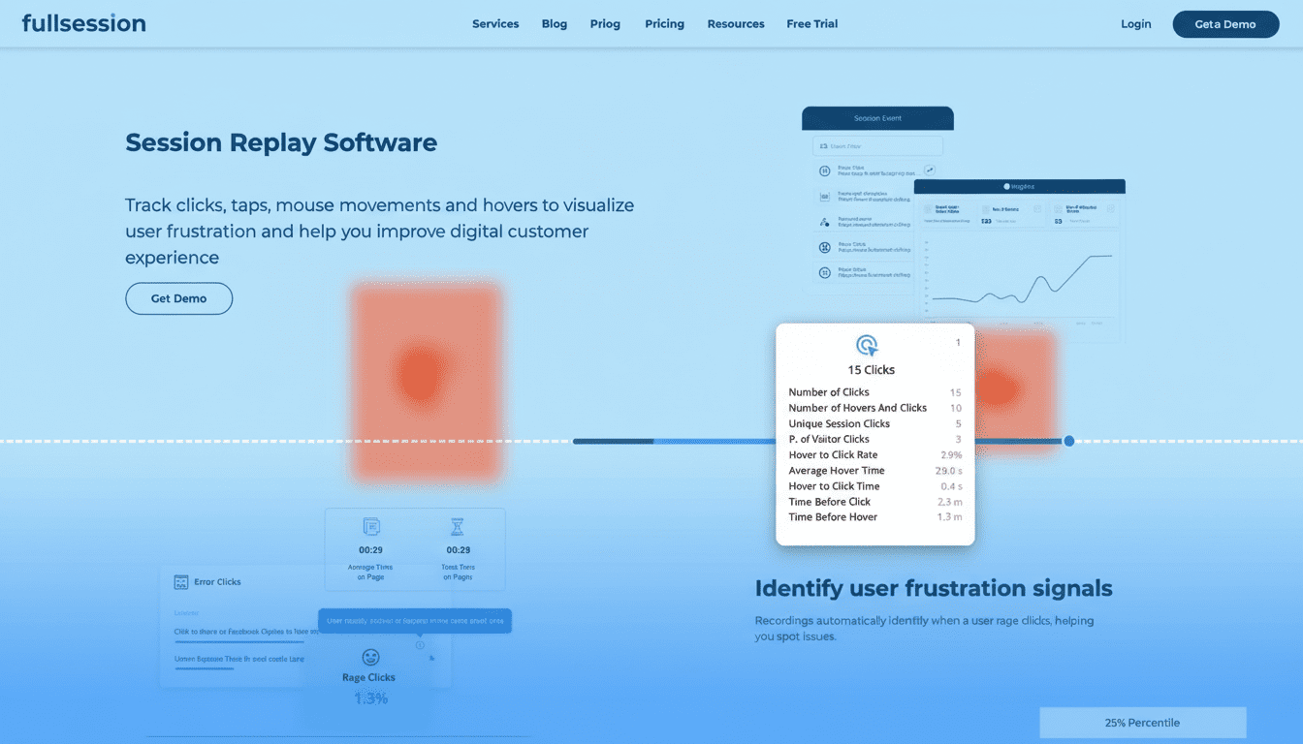The image size is (1303, 744).
Task: Open the Resources menu
Action: pos(736,24)
